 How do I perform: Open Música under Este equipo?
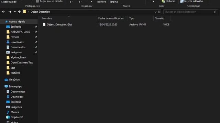click(15, 112)
